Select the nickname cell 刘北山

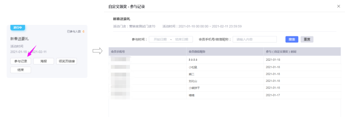click(225, 81)
